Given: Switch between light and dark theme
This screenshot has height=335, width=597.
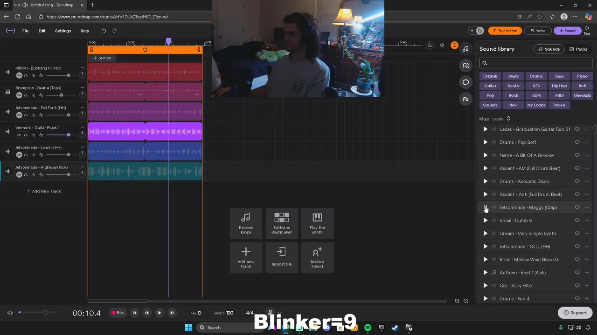Looking at the screenshot, I should point(477,31).
